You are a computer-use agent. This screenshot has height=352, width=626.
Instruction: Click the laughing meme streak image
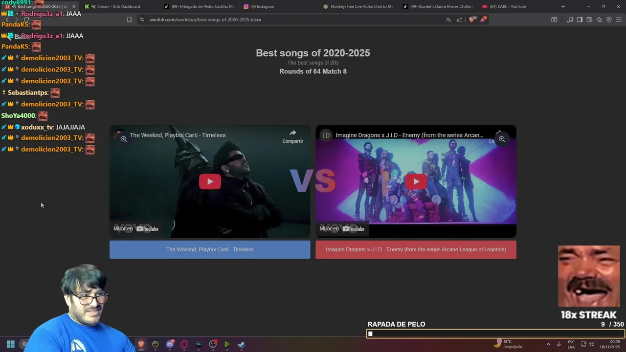589,276
